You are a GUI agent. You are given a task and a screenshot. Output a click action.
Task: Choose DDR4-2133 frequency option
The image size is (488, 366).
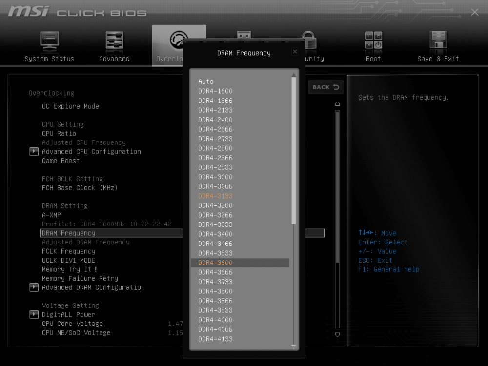pos(215,110)
